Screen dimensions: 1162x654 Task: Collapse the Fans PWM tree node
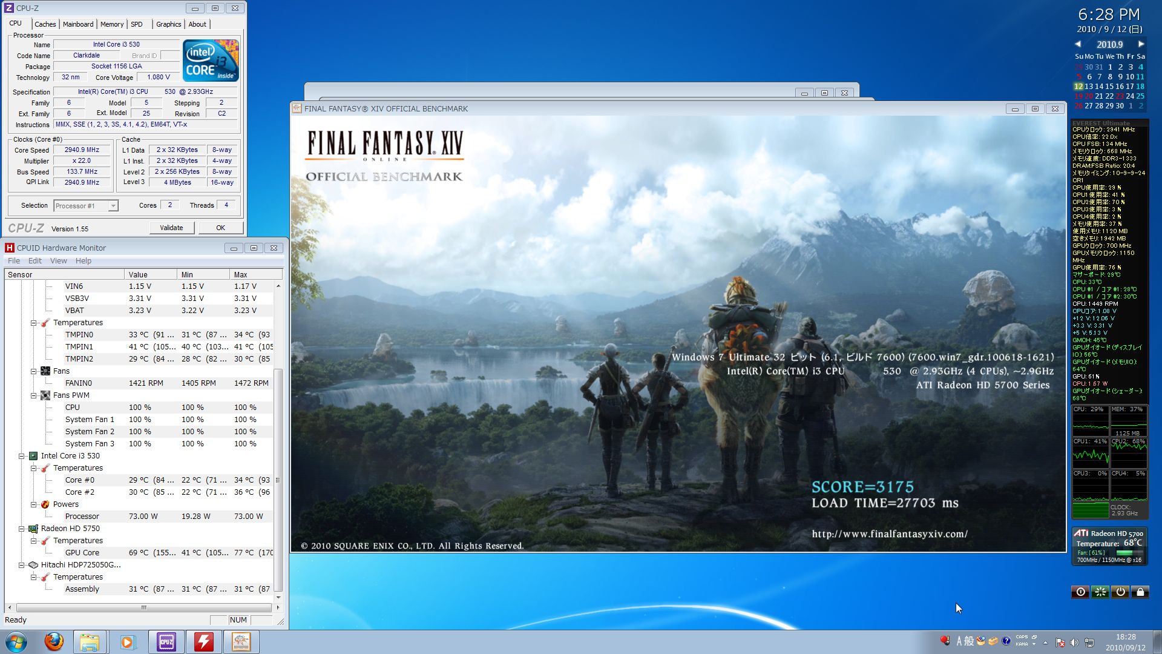[x=34, y=395]
